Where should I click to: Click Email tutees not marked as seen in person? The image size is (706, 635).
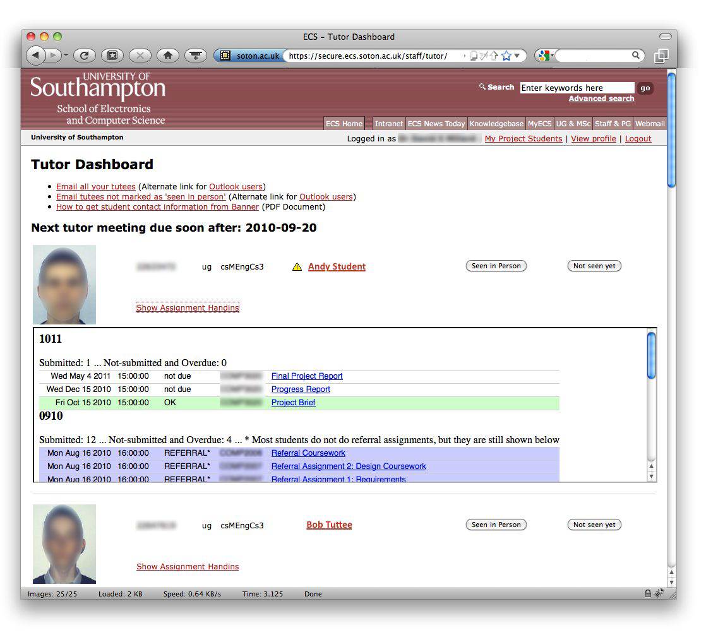[141, 197]
